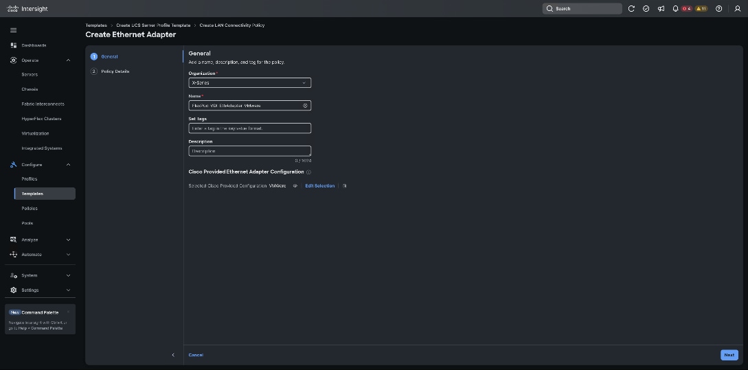This screenshot has width=748, height=370.
Task: Open the Organization dropdown showing X-Series
Action: [249, 83]
